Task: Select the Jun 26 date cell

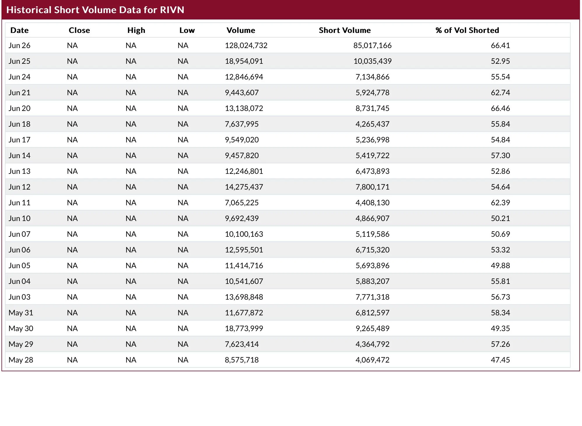Action: (19, 45)
